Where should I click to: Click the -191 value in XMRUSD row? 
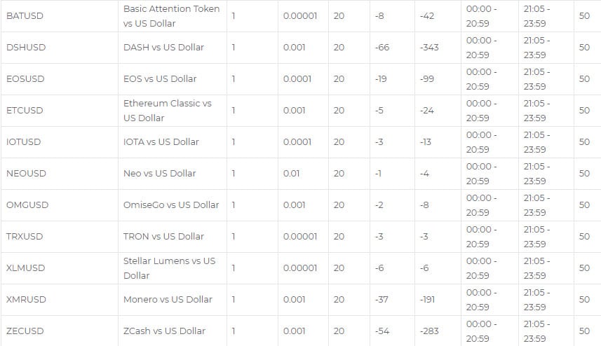(x=426, y=299)
